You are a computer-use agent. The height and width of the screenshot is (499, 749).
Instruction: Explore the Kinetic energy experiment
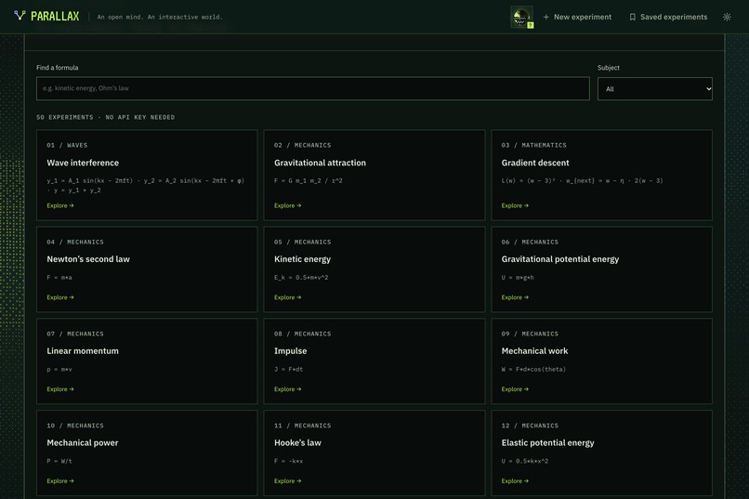287,297
